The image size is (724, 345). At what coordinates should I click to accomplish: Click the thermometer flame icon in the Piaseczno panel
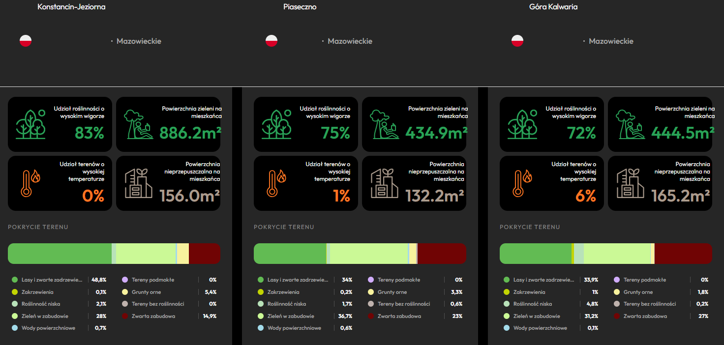pos(277,183)
